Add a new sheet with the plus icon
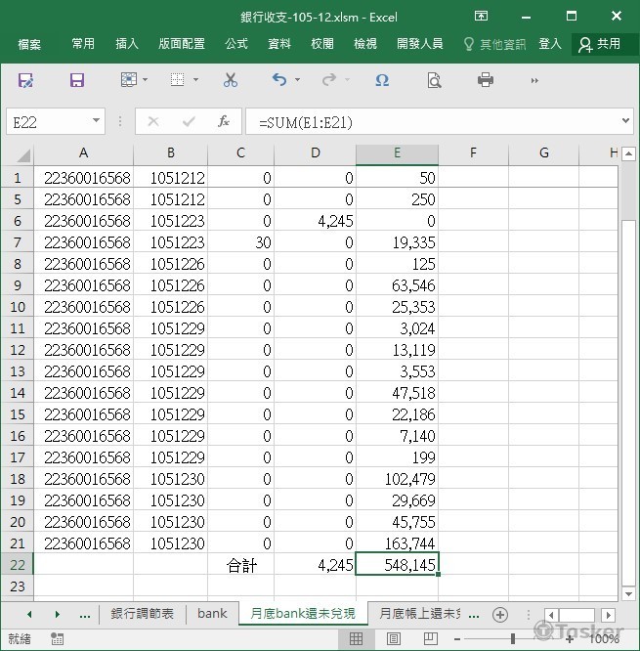Viewport: 640px width, 651px height. (499, 615)
